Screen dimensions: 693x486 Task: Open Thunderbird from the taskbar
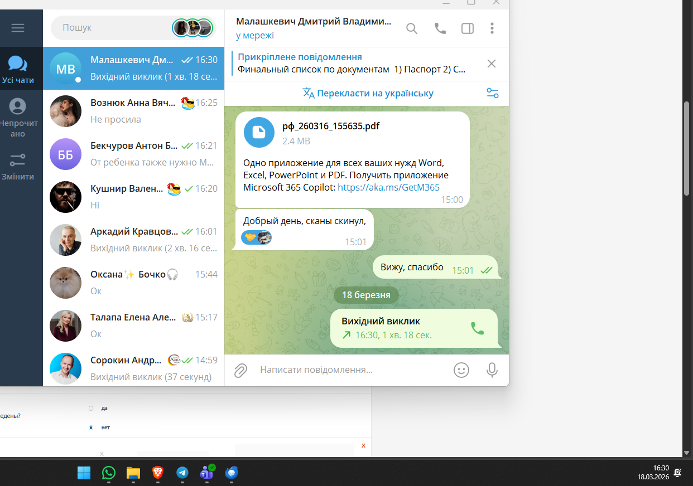[232, 473]
